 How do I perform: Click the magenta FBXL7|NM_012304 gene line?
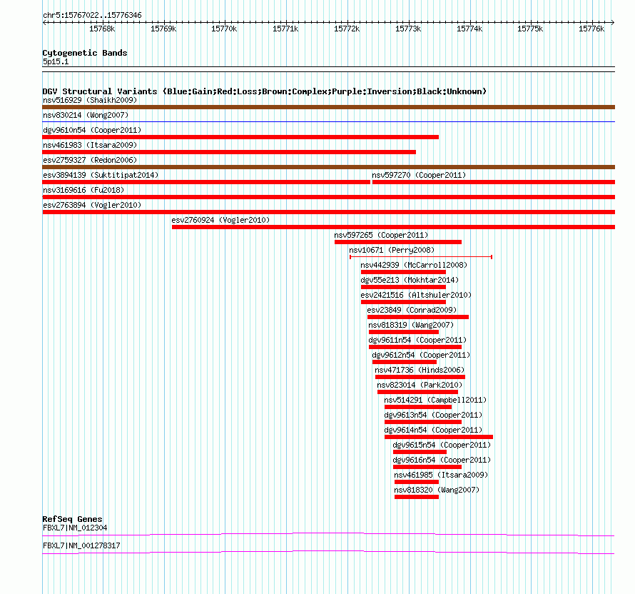click(x=328, y=535)
